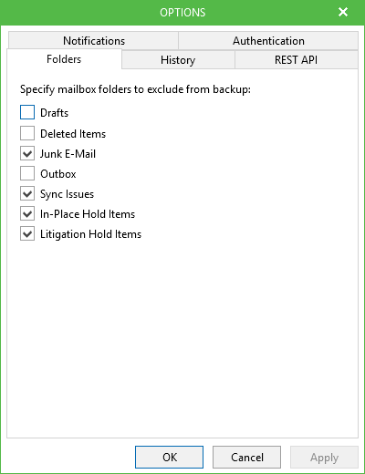The height and width of the screenshot is (474, 365).
Task: Check the Deleted Items checkbox
Action: tap(27, 133)
